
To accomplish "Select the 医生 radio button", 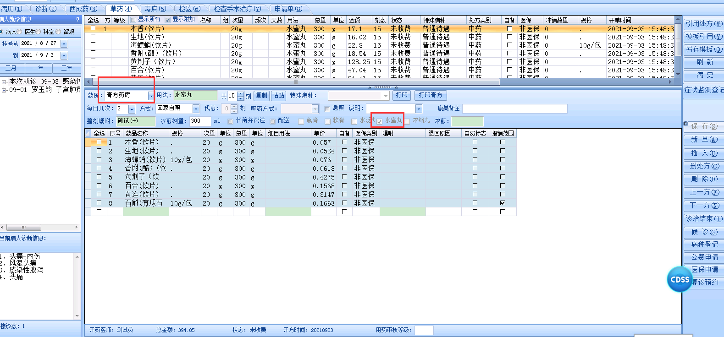I will [20, 32].
